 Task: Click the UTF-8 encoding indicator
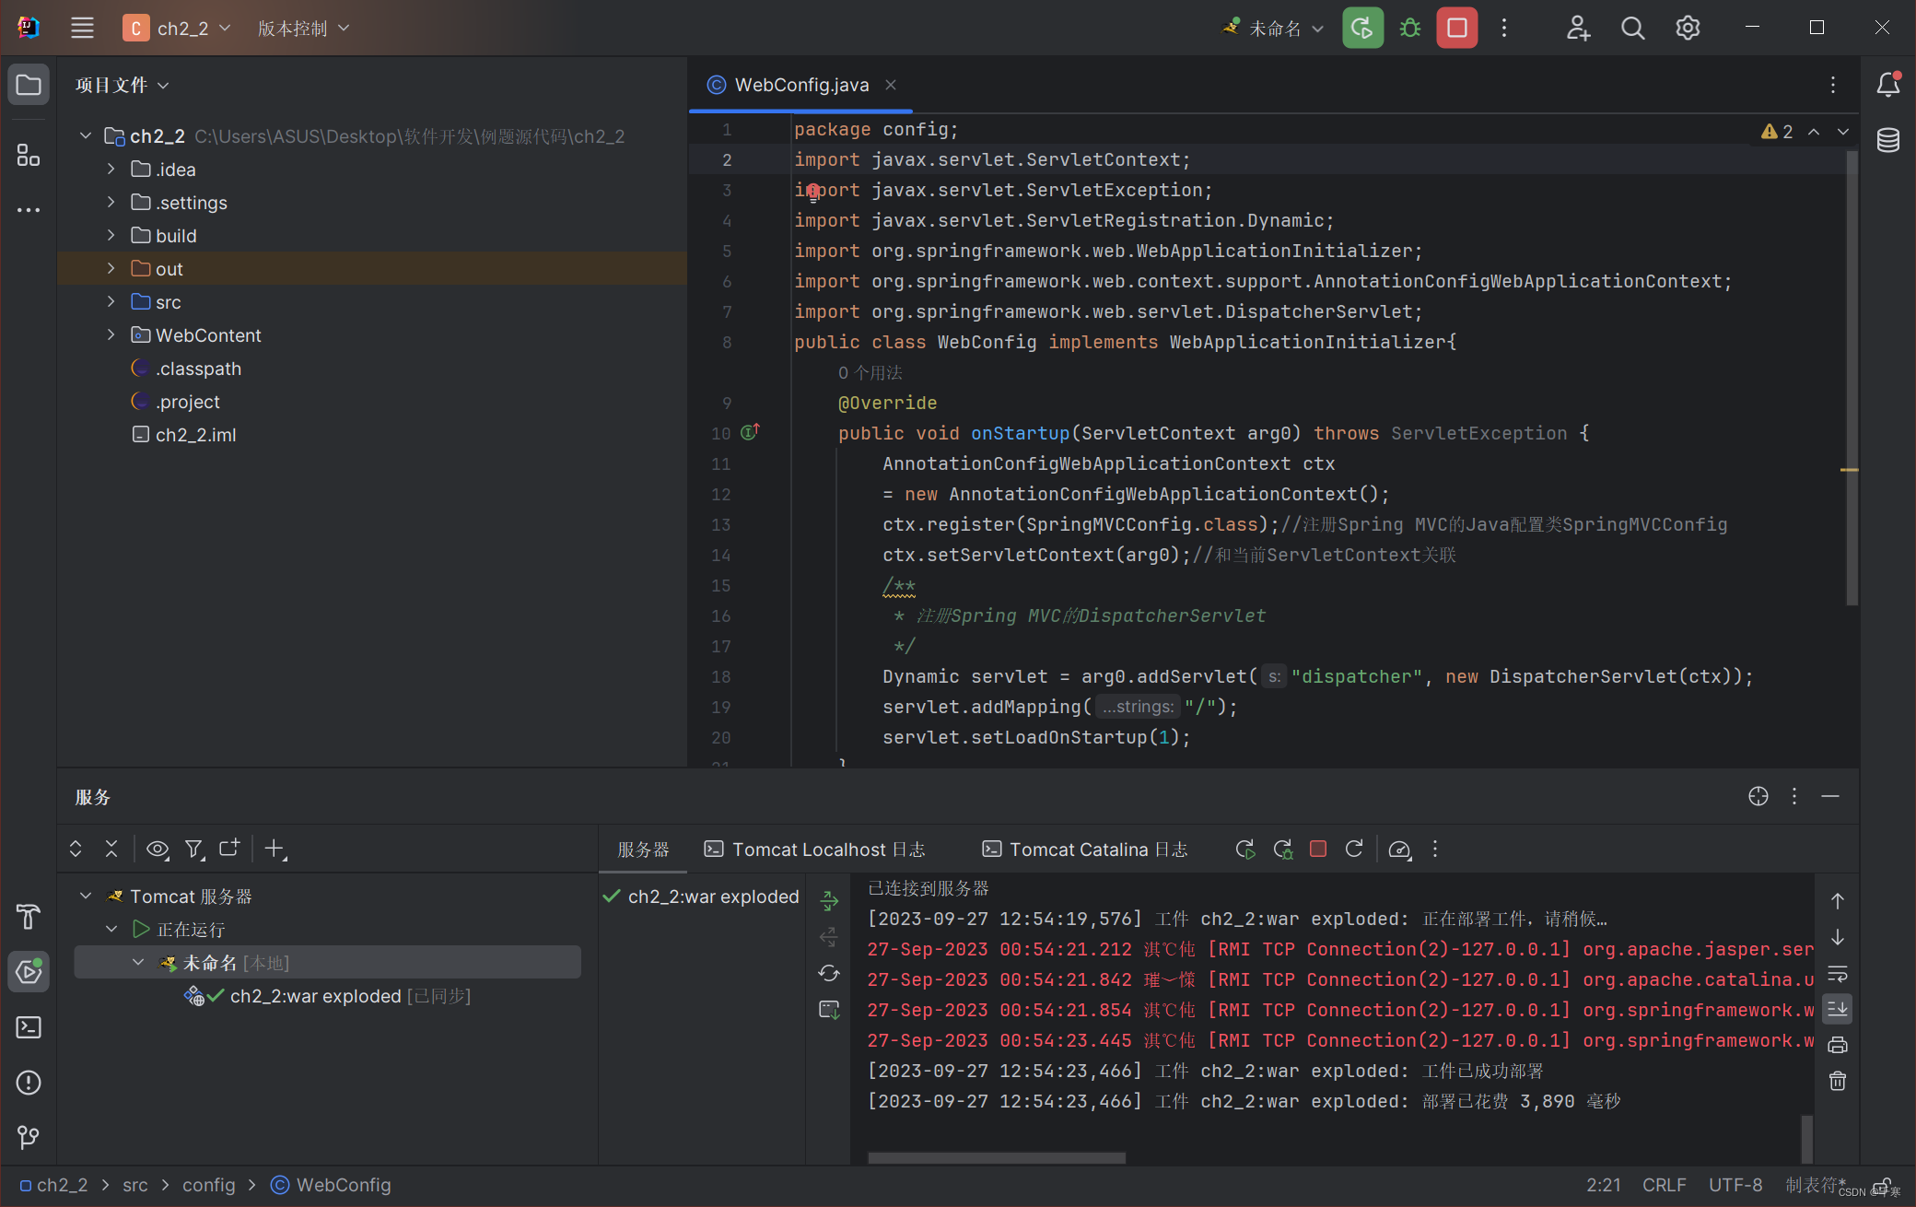point(1735,1185)
